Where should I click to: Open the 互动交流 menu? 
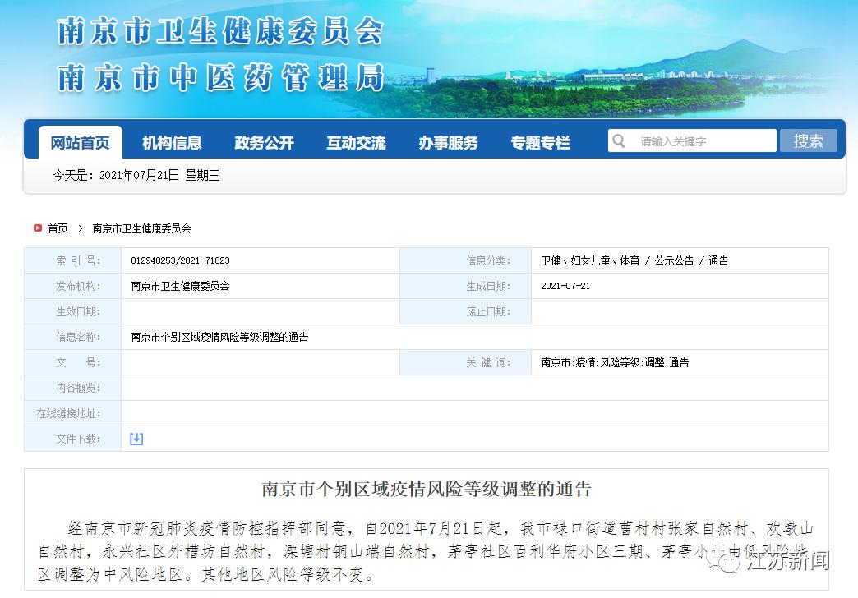(357, 140)
